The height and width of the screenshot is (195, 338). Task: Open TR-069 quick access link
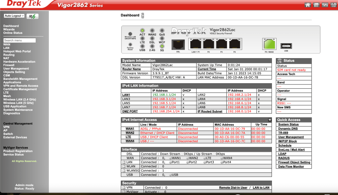[x=283, y=133]
